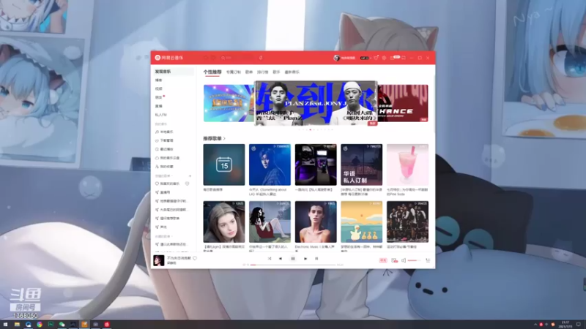This screenshot has height=329, width=586.
Task: Open the play queue list icon
Action: pos(428,260)
